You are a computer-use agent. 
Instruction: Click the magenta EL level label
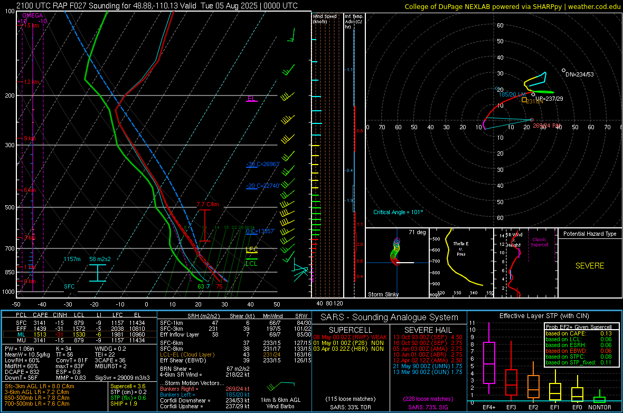click(x=251, y=99)
